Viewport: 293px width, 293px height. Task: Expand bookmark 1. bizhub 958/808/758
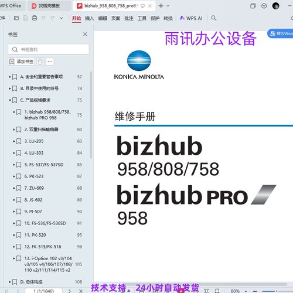[x=14, y=112]
